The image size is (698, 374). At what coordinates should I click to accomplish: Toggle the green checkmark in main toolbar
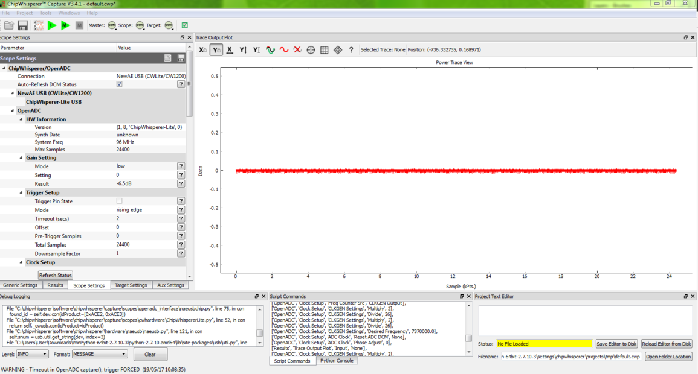184,25
